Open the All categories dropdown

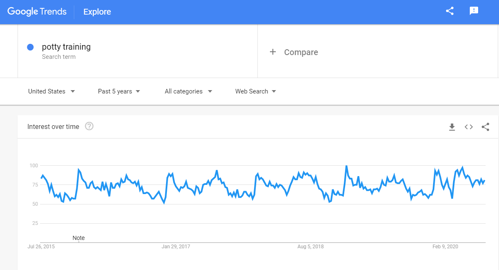coord(188,91)
